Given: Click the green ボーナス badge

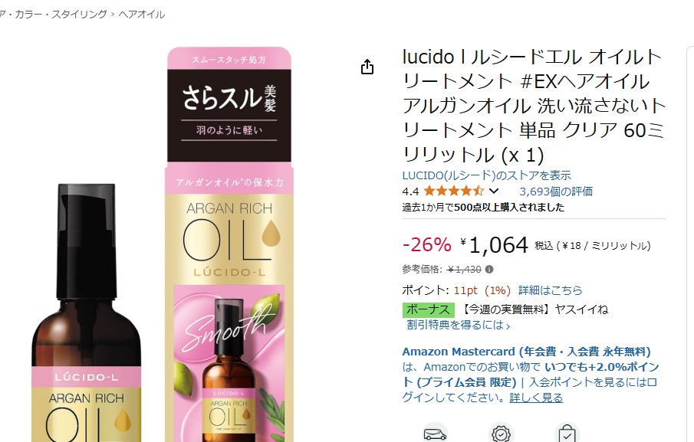Looking at the screenshot, I should pos(428,309).
